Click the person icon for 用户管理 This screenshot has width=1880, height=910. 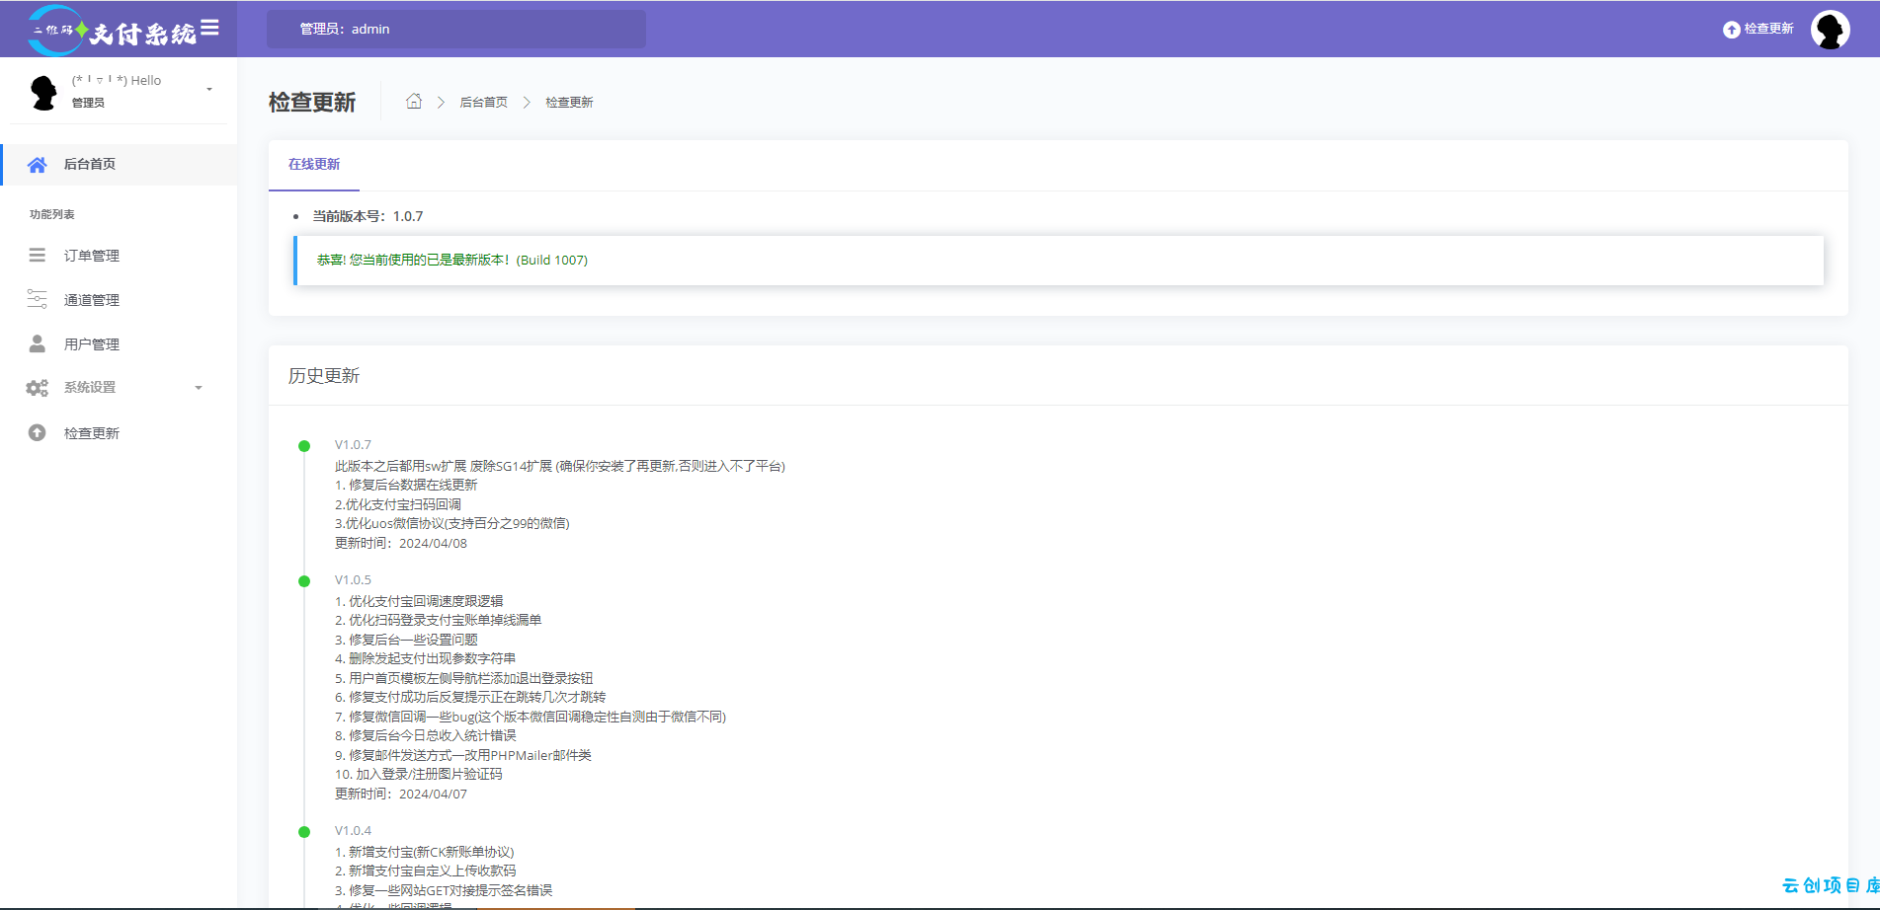[37, 343]
